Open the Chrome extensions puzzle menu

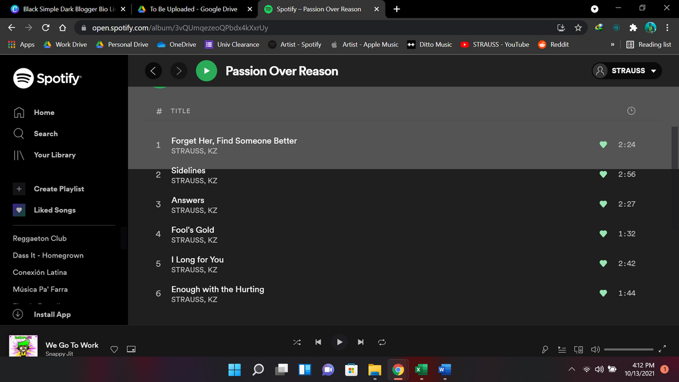(x=633, y=28)
